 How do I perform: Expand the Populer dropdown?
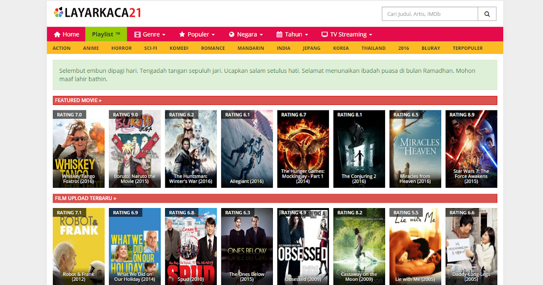pyautogui.click(x=197, y=34)
